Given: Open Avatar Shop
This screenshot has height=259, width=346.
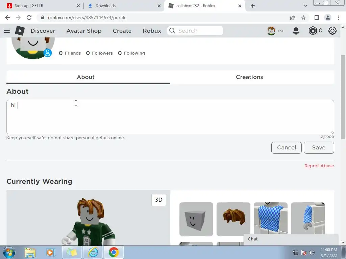Looking at the screenshot, I should (84, 31).
